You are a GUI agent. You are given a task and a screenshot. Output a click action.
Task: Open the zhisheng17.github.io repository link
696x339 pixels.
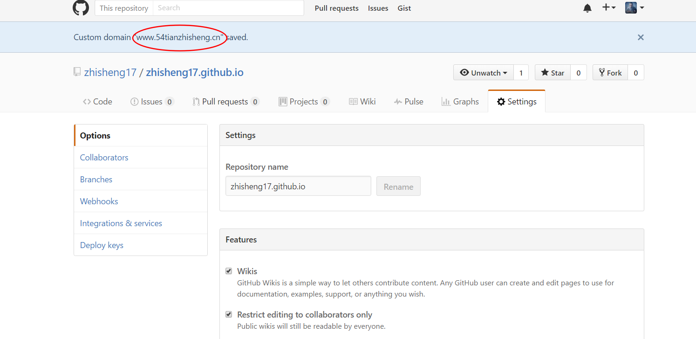[x=195, y=72]
